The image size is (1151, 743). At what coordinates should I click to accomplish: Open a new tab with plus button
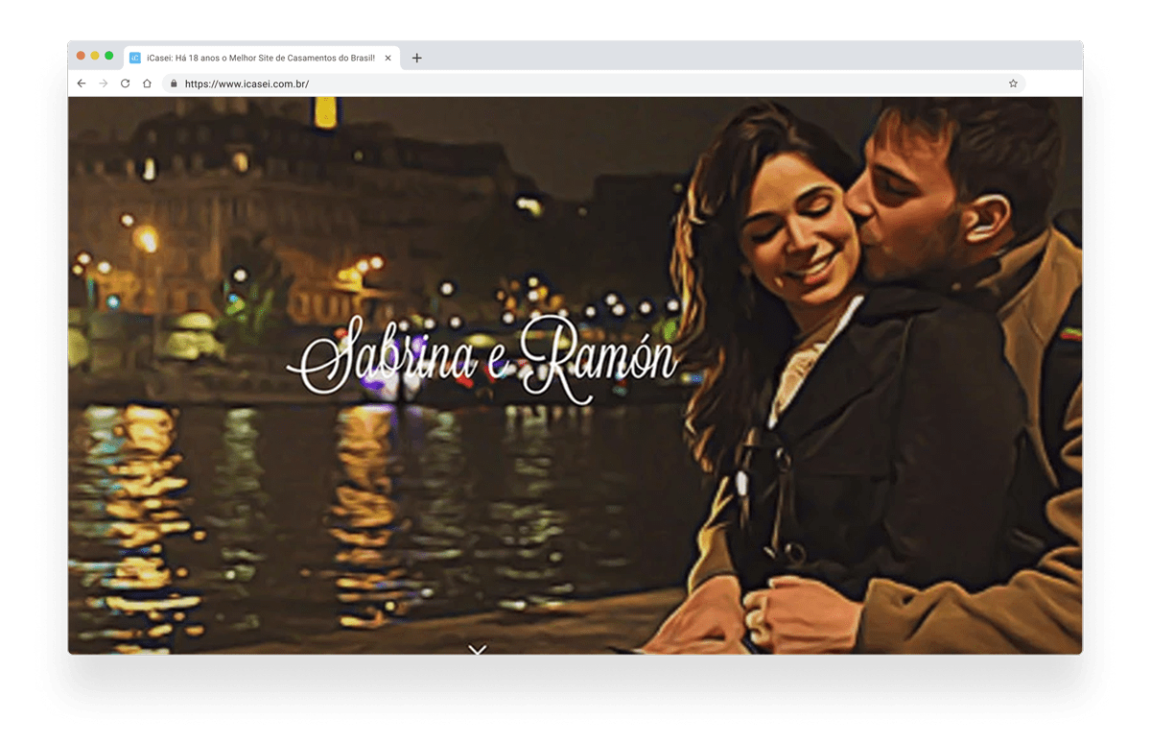tap(416, 58)
